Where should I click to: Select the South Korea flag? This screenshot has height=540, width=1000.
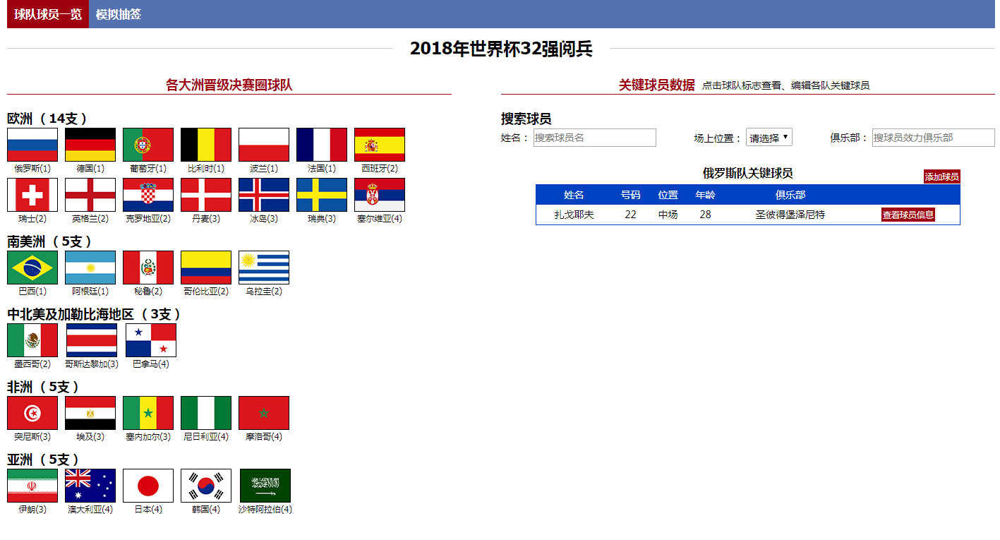(x=206, y=486)
